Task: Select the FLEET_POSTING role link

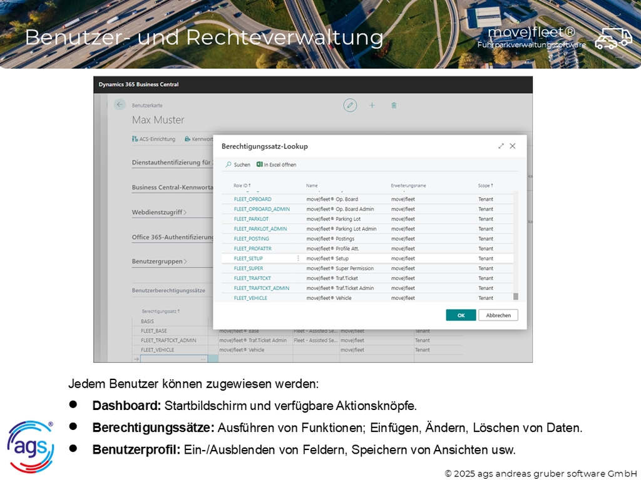Action: [x=252, y=239]
